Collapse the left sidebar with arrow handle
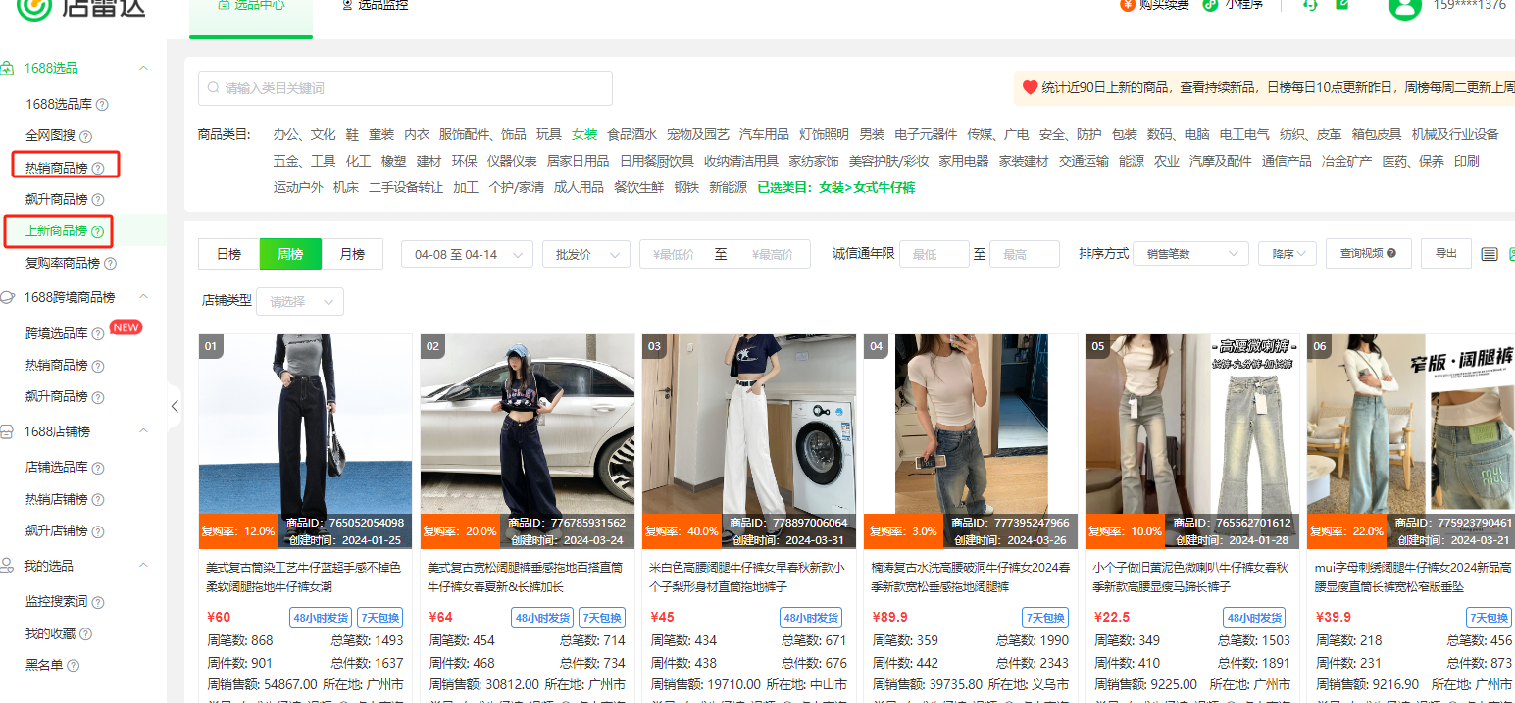This screenshot has width=1515, height=703. click(x=175, y=406)
